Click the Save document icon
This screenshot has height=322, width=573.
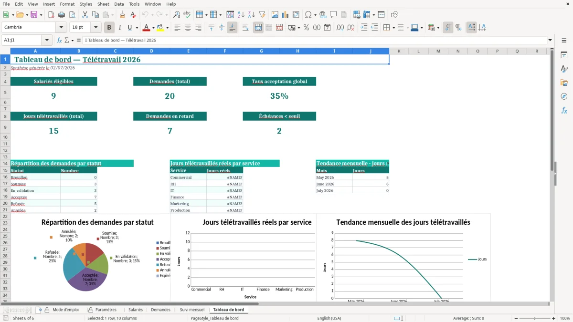coord(34,15)
